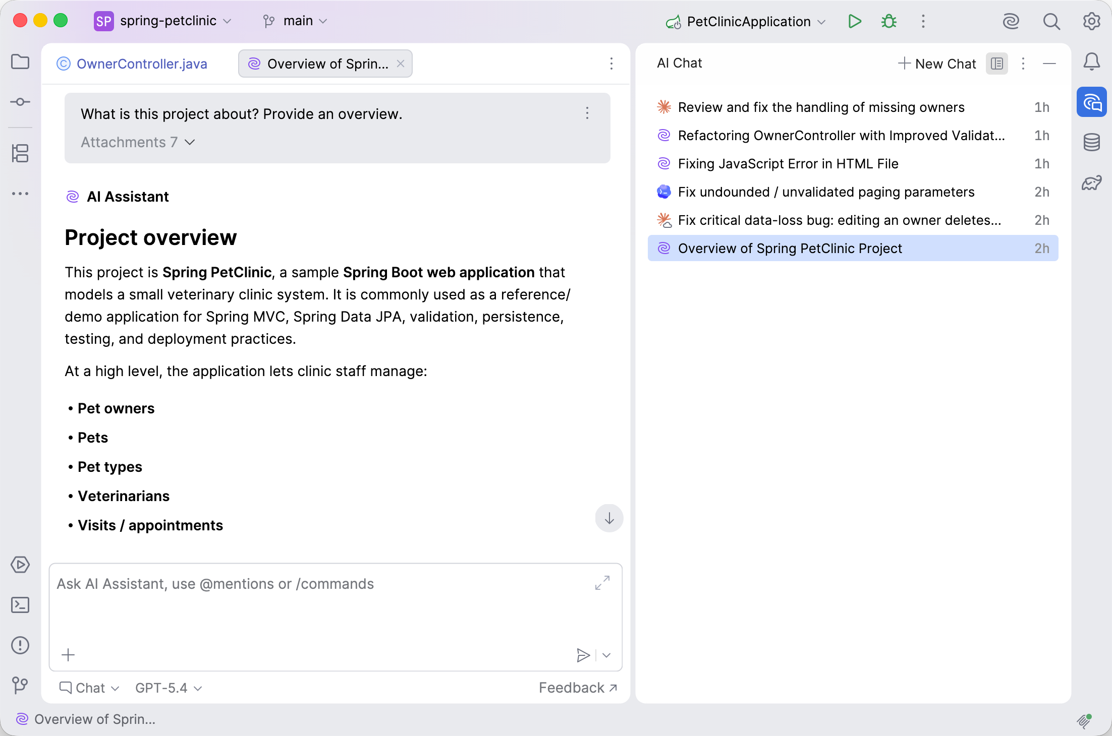The width and height of the screenshot is (1112, 736).
Task: Open chat Fix critical data-loss bug
Action: [x=853, y=220]
